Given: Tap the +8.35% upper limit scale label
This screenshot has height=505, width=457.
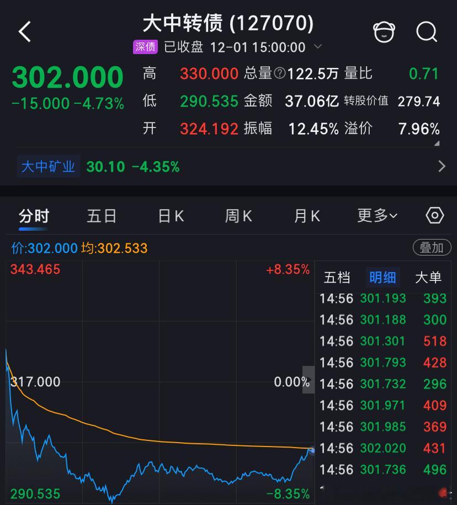Looking at the screenshot, I should point(288,269).
